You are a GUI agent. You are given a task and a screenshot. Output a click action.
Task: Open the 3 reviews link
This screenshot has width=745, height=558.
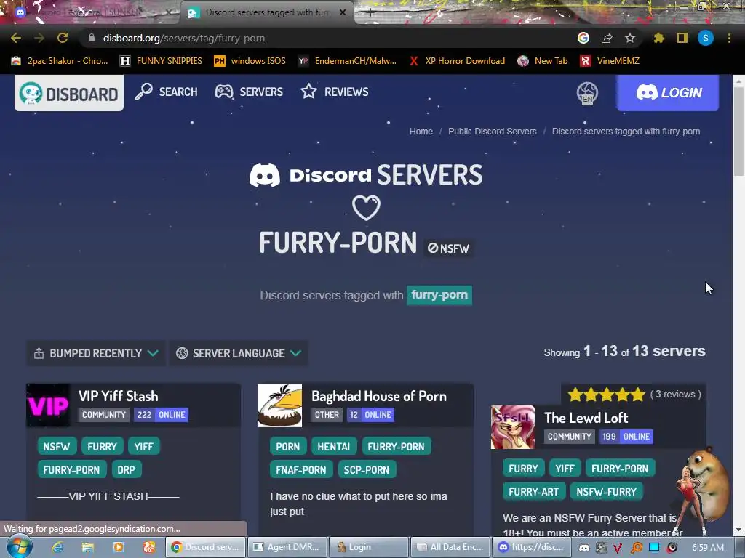coord(676,395)
